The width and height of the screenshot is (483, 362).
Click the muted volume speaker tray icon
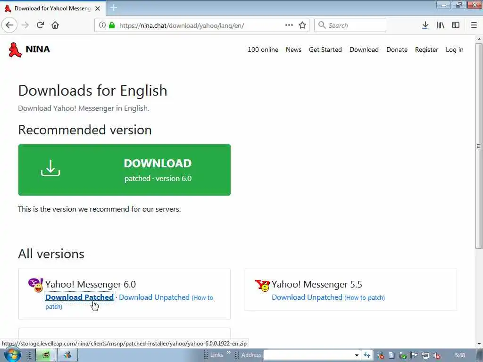point(436,355)
